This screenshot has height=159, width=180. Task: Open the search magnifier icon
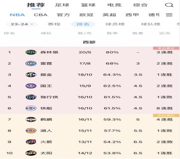coord(169,5)
